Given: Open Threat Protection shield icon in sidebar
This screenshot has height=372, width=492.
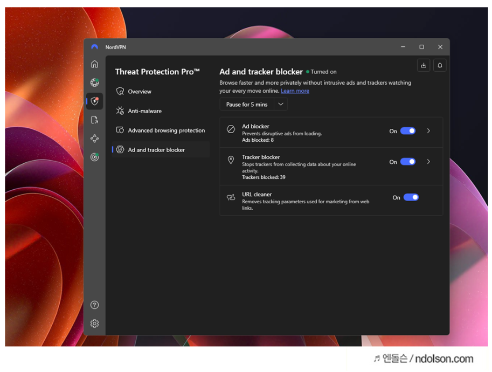Looking at the screenshot, I should click(94, 101).
